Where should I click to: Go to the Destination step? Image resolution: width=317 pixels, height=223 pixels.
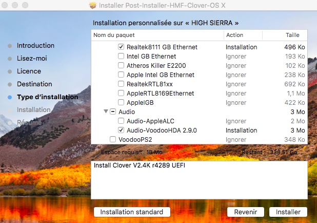[x=34, y=84]
